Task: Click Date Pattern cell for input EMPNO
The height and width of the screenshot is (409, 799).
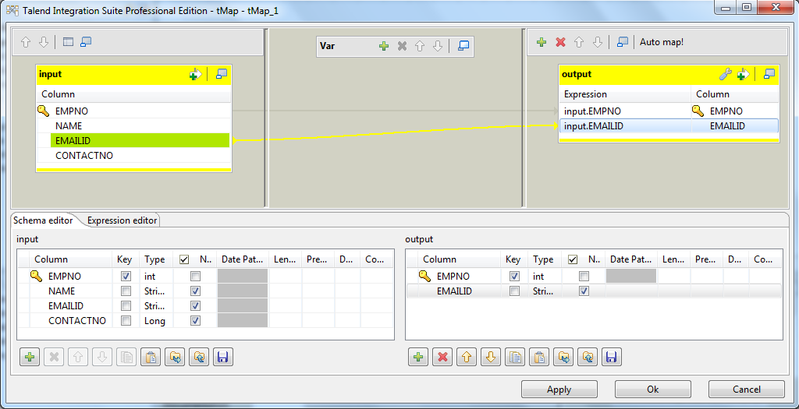Action: (x=243, y=277)
